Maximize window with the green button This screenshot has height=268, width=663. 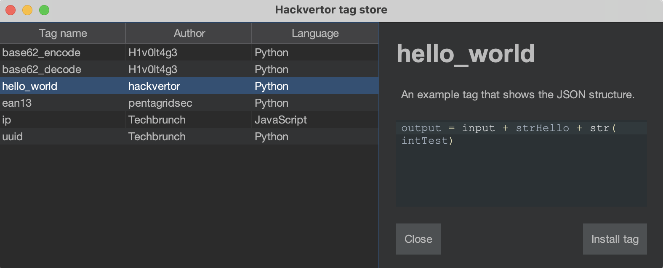(x=44, y=10)
